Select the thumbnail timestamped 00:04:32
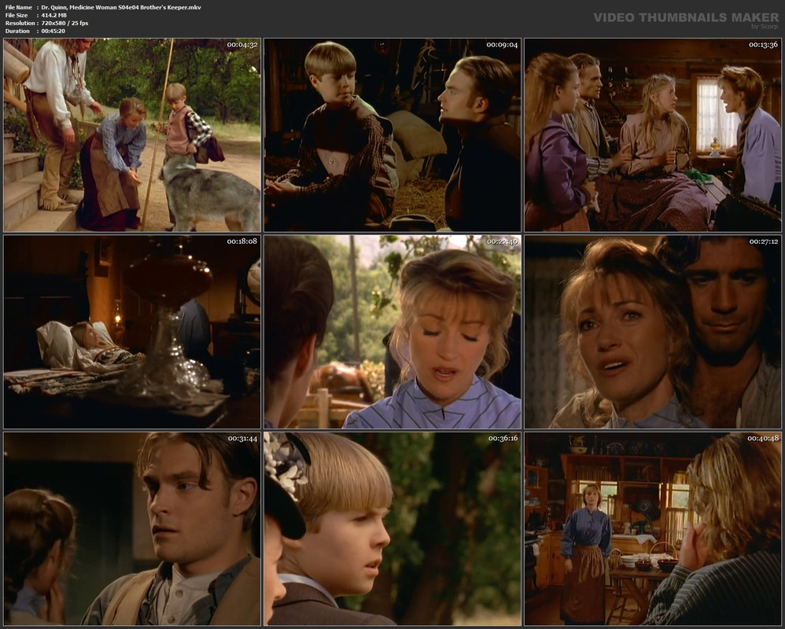The width and height of the screenshot is (785, 629). point(132,134)
